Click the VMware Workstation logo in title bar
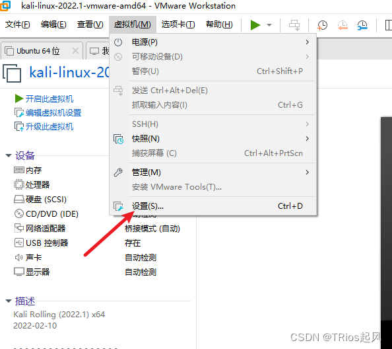The width and height of the screenshot is (392, 349). [x=5, y=6]
